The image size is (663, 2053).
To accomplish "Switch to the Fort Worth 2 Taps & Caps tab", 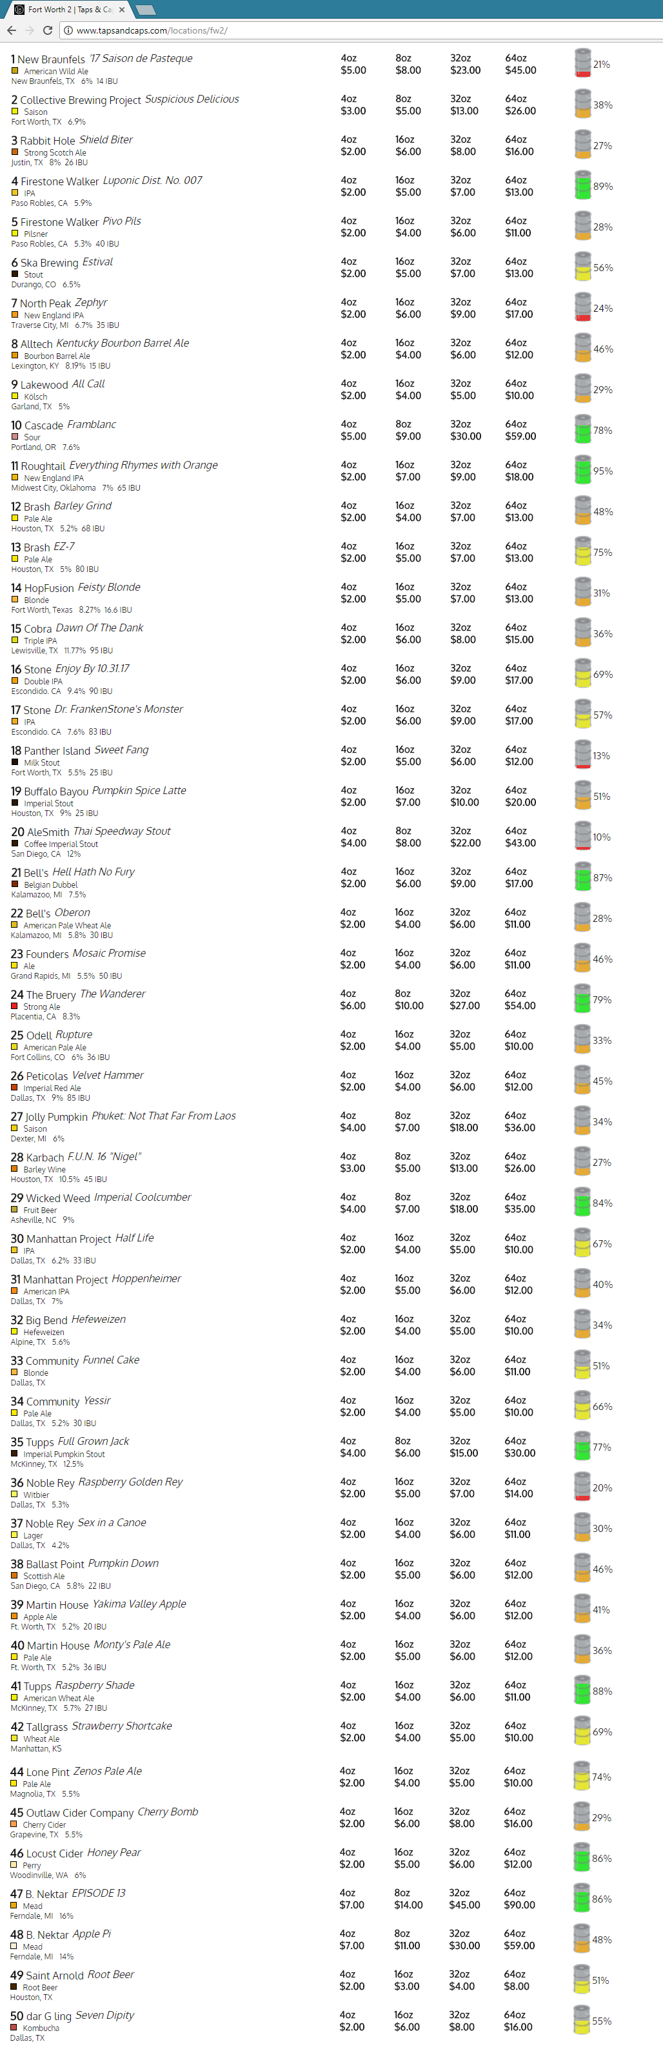I will pos(68,10).
